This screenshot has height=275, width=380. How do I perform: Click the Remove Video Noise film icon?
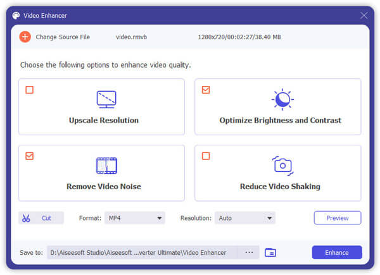106,166
